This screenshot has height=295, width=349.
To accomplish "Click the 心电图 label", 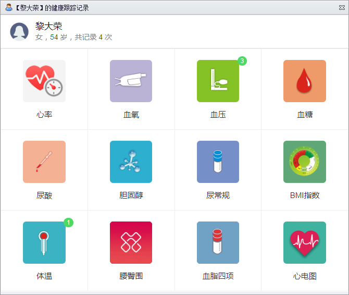I will click(305, 276).
